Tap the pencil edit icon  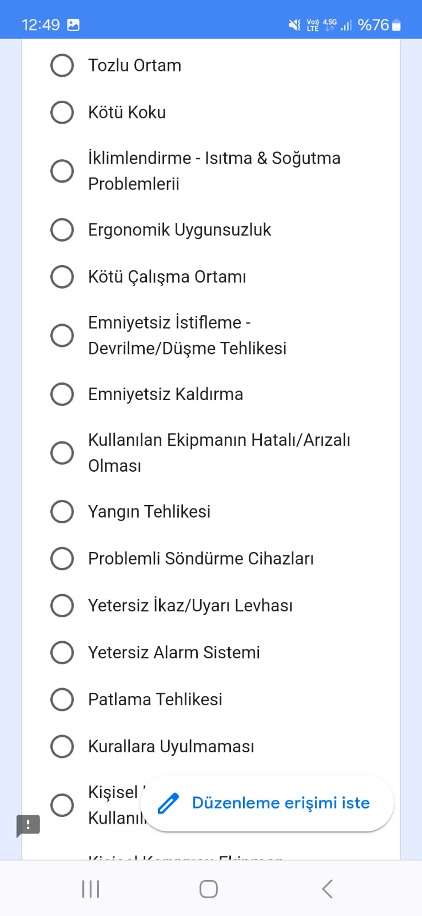pyautogui.click(x=168, y=803)
